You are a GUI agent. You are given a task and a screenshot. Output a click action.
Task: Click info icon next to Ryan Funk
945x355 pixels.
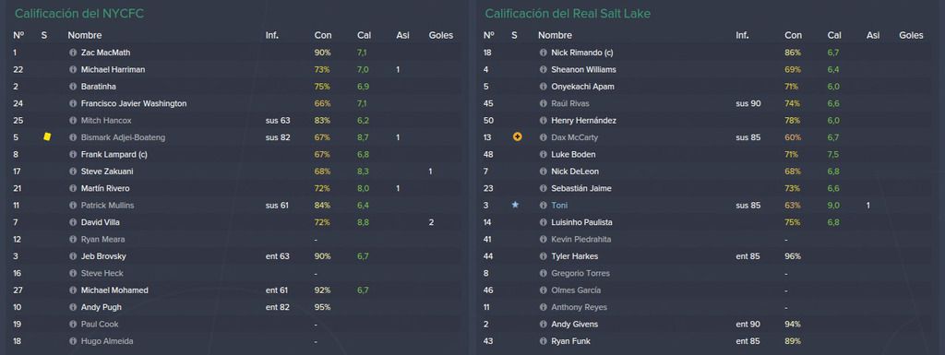point(544,341)
